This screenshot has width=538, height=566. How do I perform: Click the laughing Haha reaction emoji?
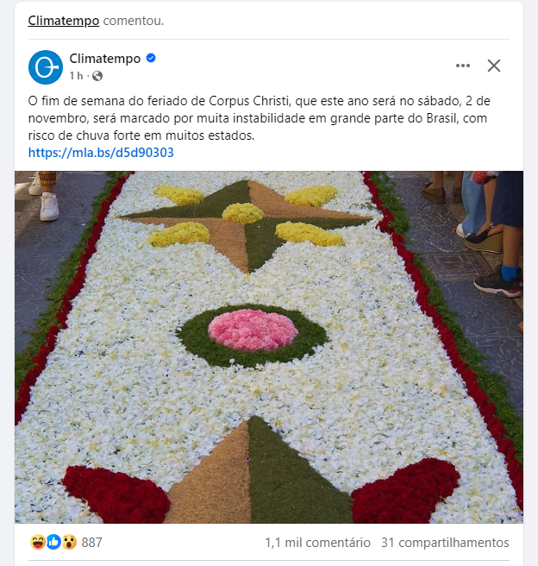pos(37,542)
